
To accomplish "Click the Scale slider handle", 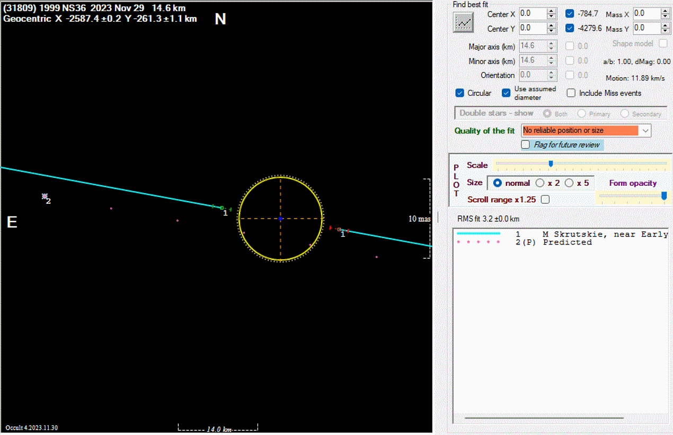I will click(551, 164).
